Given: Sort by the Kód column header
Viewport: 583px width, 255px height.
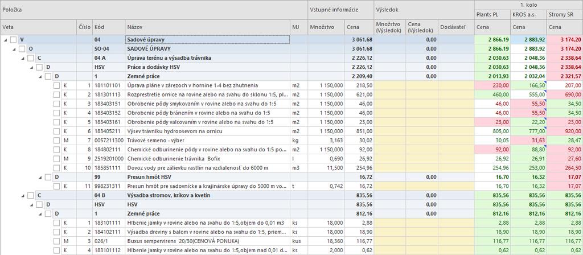Looking at the screenshot, I should (x=109, y=27).
